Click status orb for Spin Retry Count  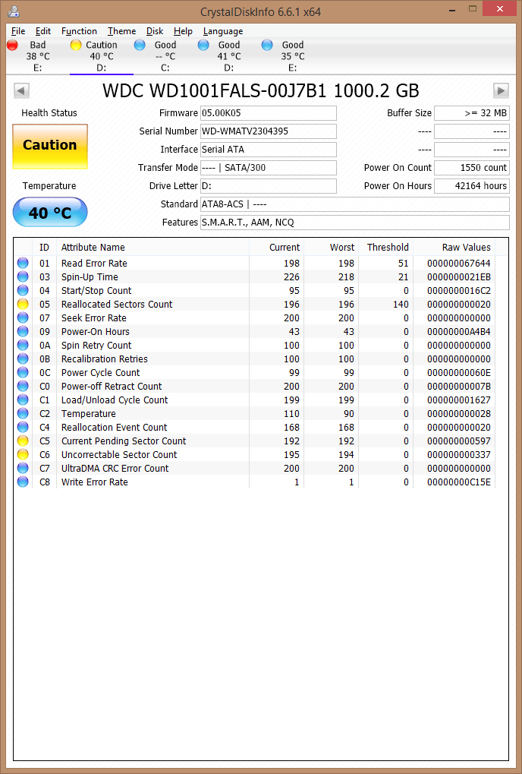pyautogui.click(x=23, y=345)
